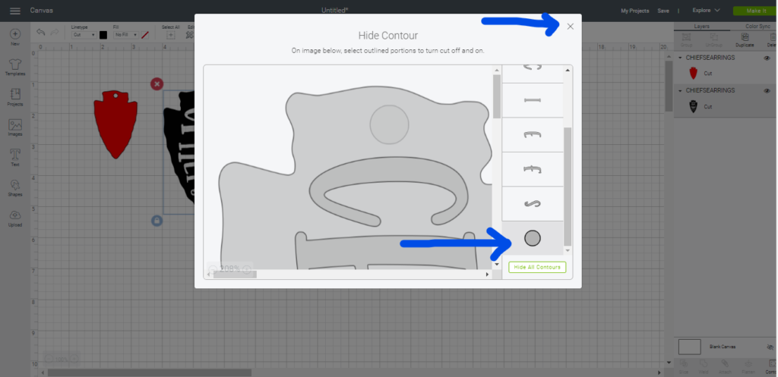Click Hide All Contours button
This screenshot has height=377, width=778.
pyautogui.click(x=537, y=267)
